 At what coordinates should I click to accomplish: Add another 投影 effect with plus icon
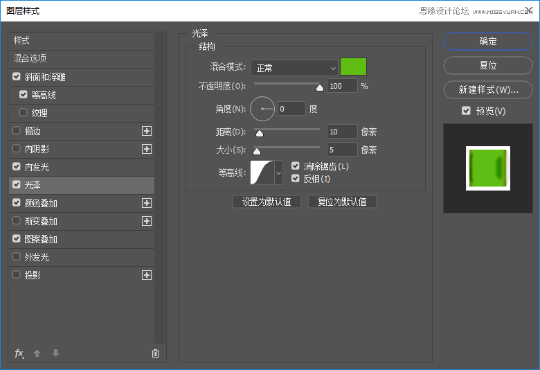[147, 275]
